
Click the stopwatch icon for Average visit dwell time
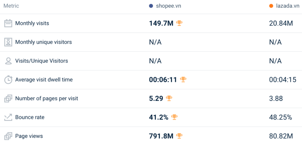tap(8, 80)
